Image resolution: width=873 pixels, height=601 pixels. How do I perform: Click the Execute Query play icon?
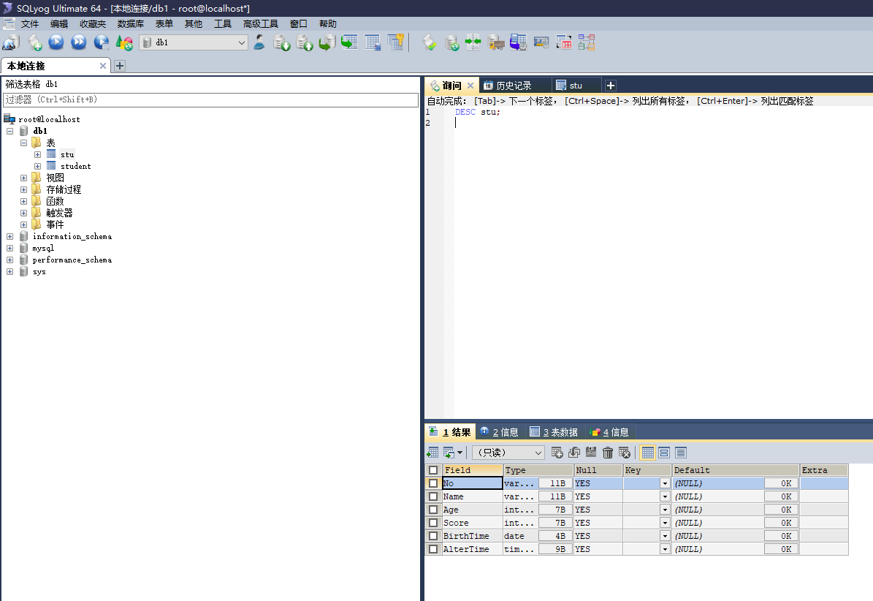(x=56, y=42)
